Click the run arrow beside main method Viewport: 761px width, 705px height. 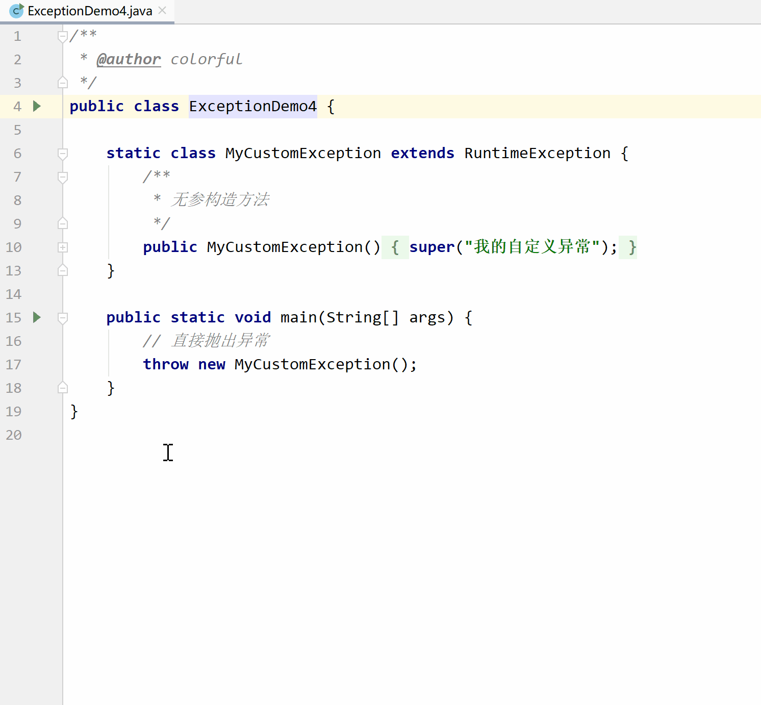(x=37, y=317)
